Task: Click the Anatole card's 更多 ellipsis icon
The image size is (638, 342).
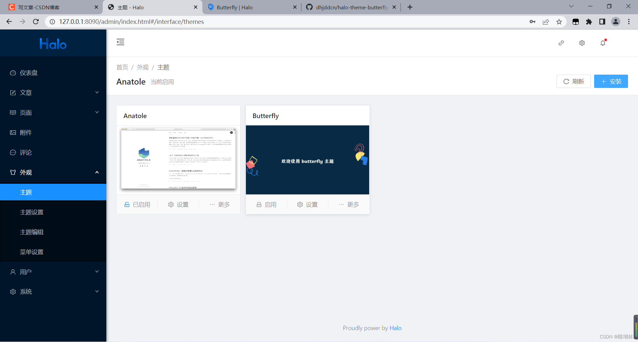Action: click(x=212, y=205)
